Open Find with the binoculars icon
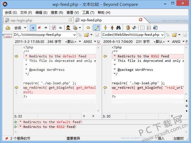The height and width of the screenshot is (143, 191). (118, 28)
